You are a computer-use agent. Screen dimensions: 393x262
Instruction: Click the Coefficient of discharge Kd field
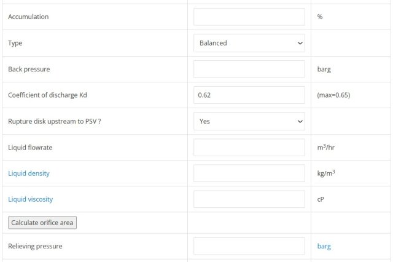249,95
